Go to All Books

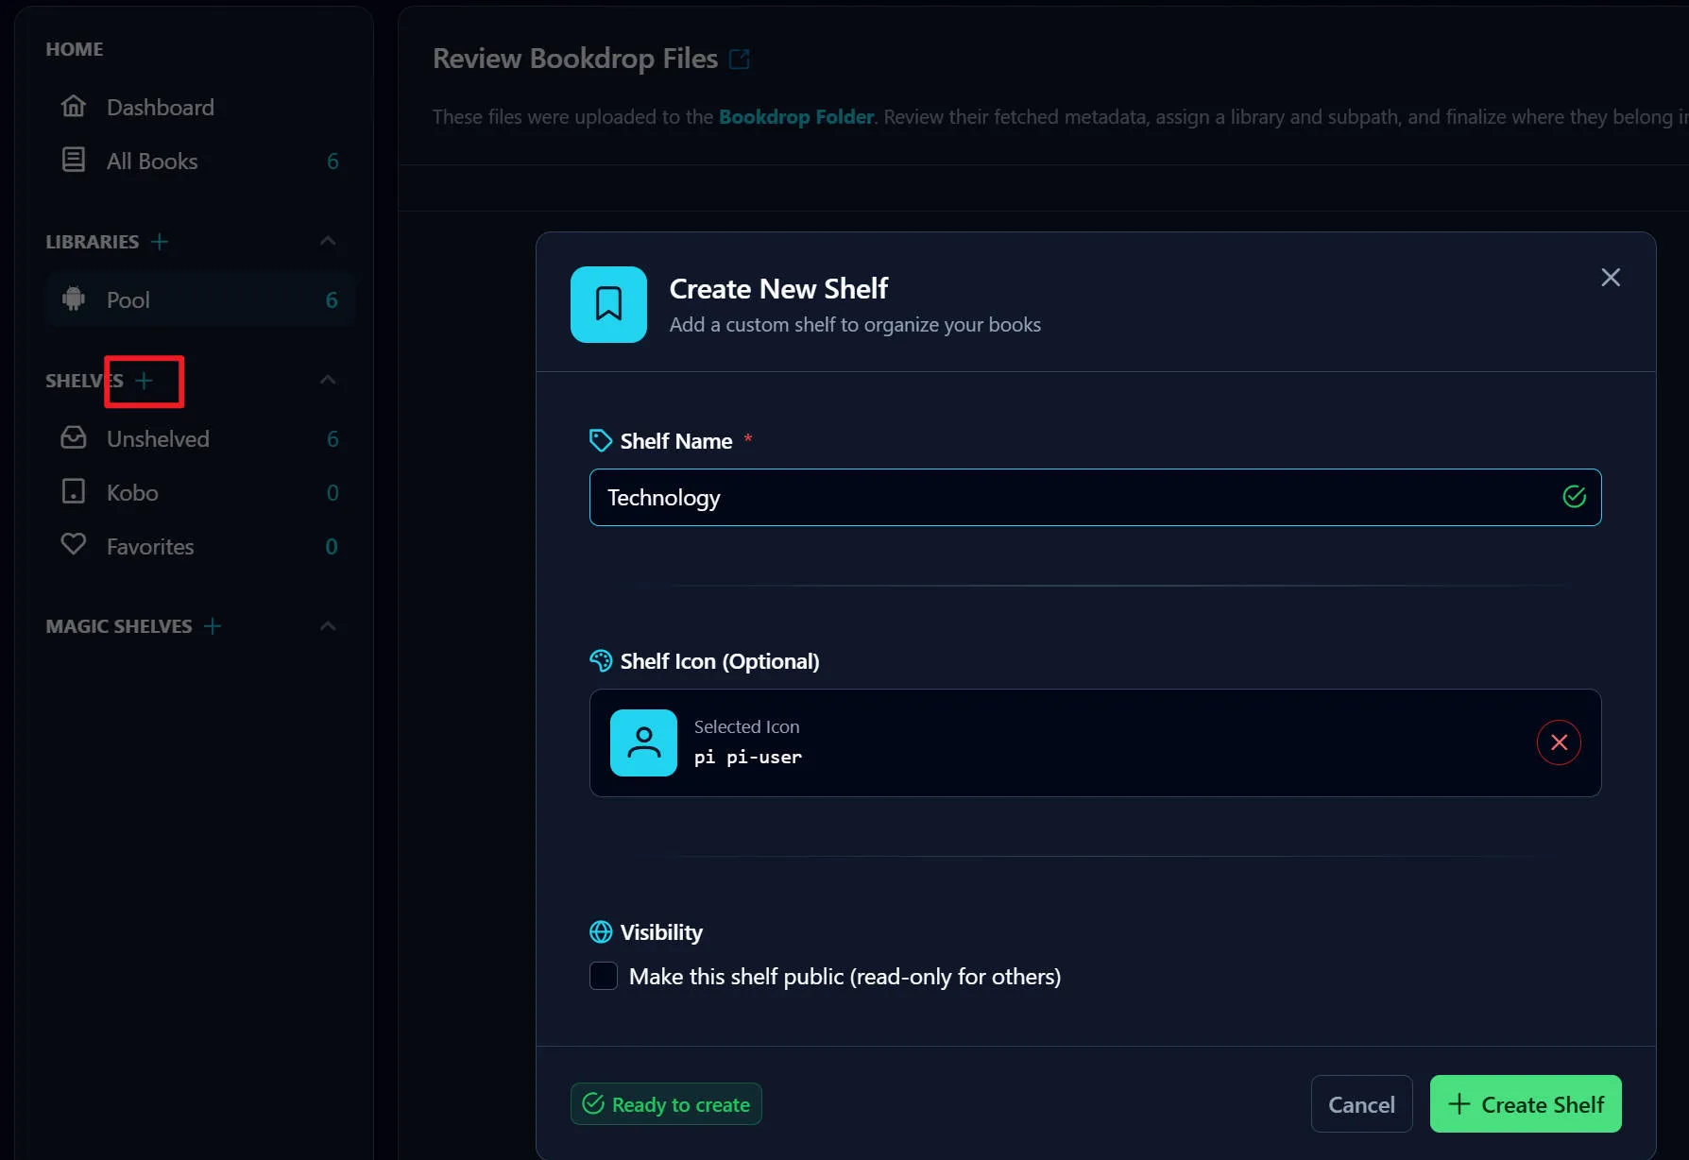tap(151, 162)
